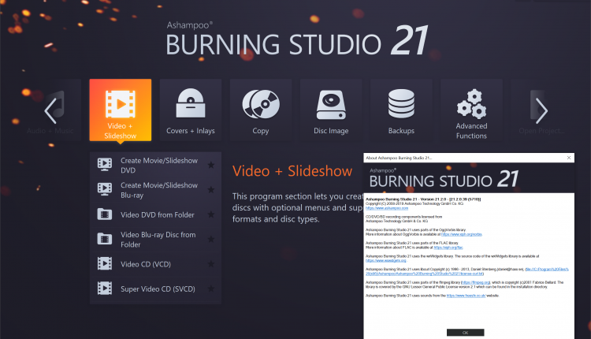Open the xiph.org/vorbis link
Screen dimensions: 591x339
[x=461, y=234]
